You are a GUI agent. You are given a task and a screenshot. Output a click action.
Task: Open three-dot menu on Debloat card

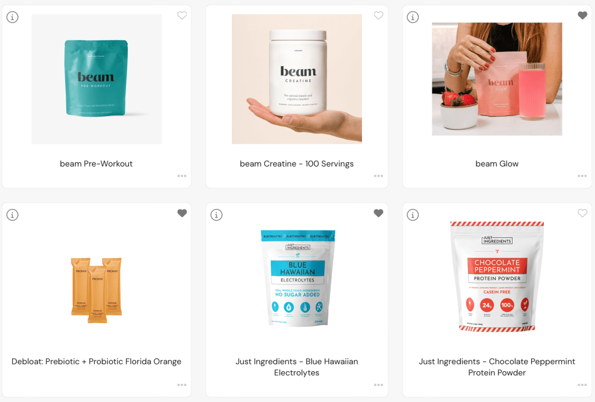(x=182, y=385)
